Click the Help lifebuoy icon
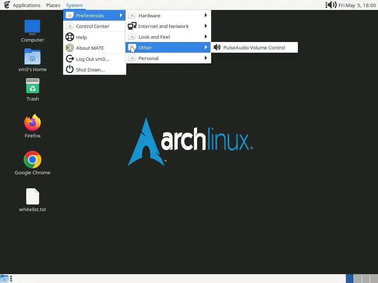 [70, 37]
